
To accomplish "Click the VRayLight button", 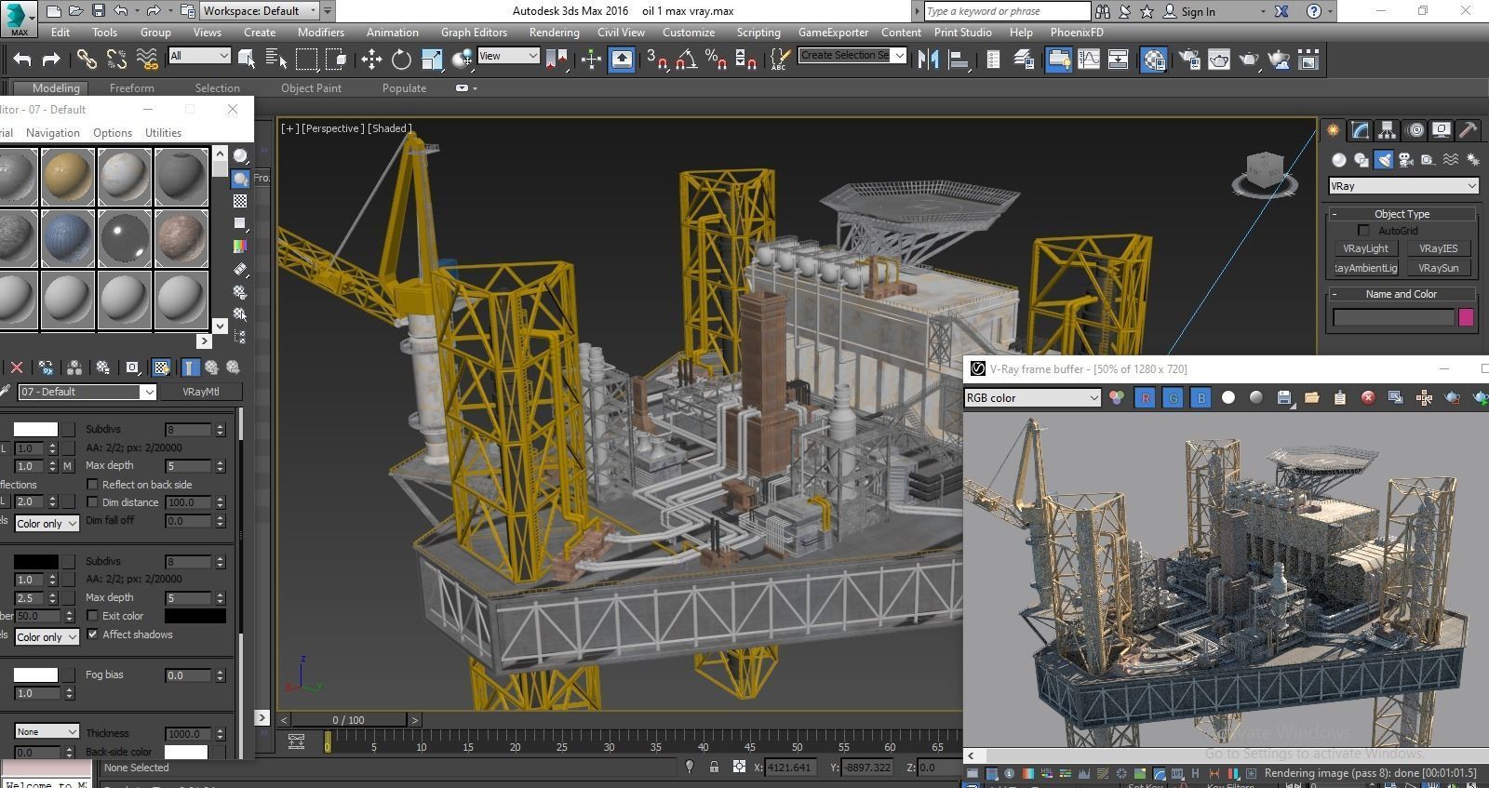I will [x=1365, y=248].
